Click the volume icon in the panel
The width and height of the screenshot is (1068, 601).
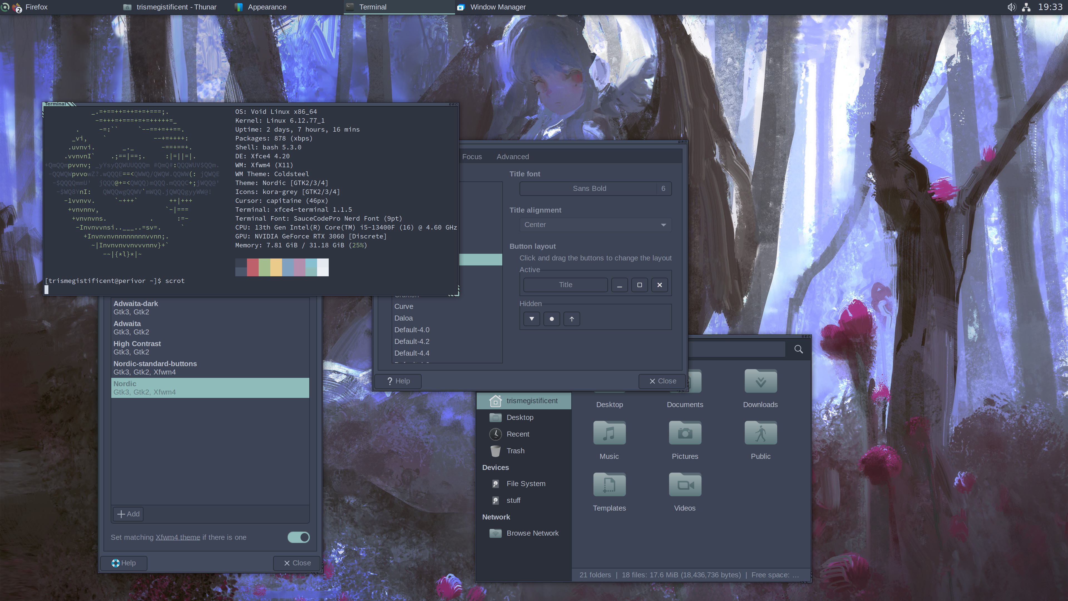(1012, 7)
